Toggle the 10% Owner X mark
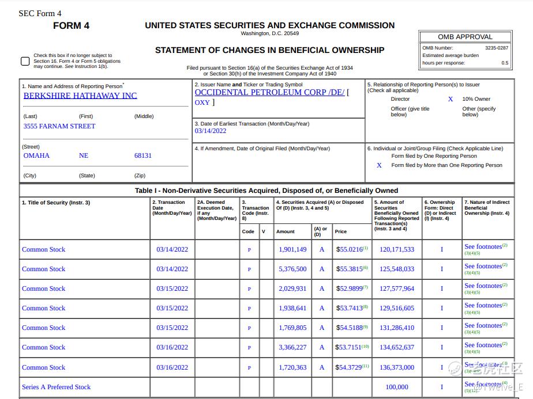This screenshot has height=399, width=533. (x=451, y=99)
